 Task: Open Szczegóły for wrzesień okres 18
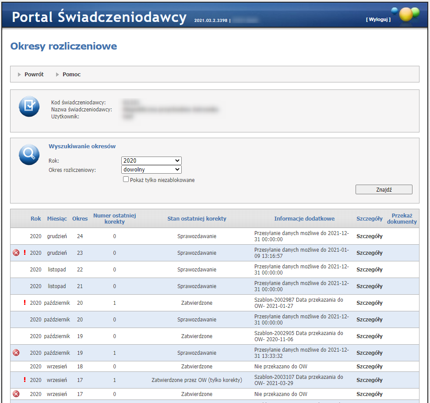click(369, 366)
